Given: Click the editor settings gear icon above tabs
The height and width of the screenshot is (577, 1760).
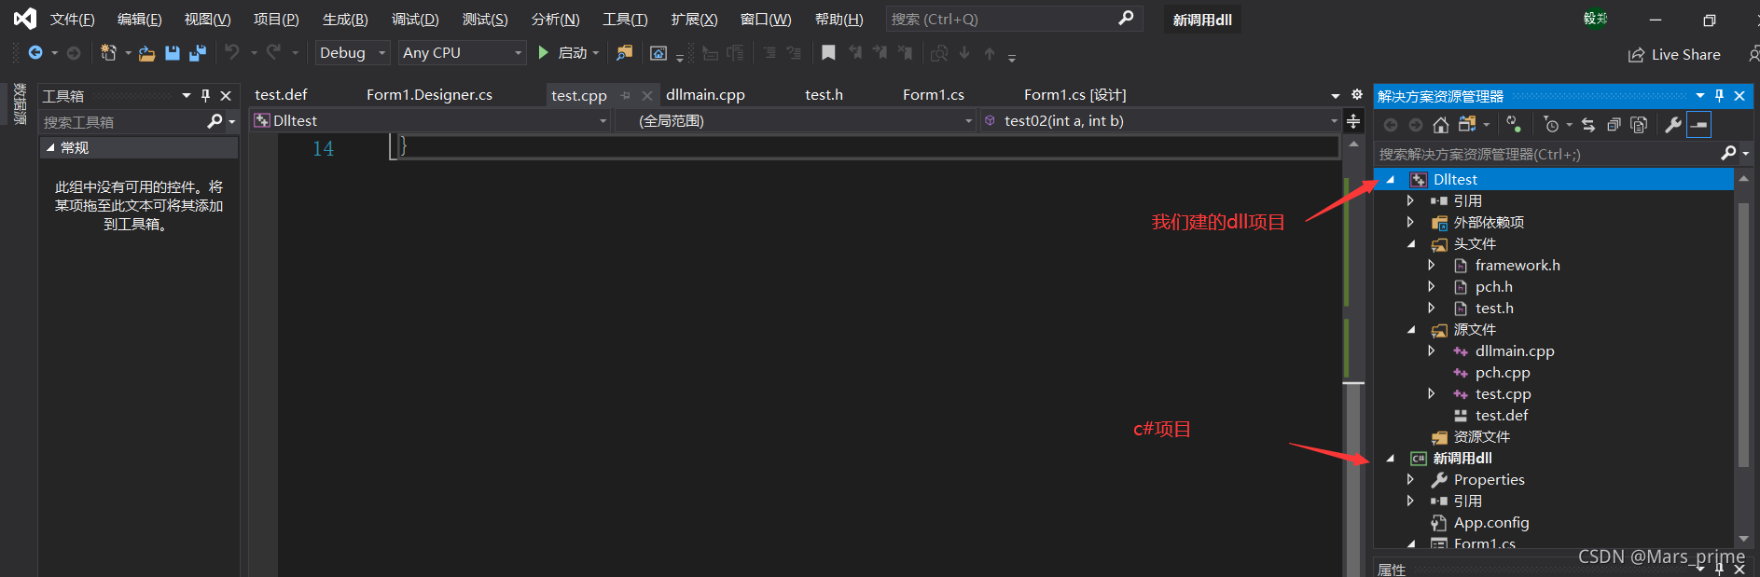Looking at the screenshot, I should 1357,94.
